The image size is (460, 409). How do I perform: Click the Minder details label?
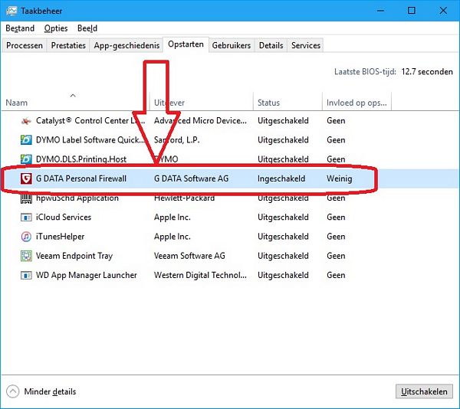pos(50,391)
